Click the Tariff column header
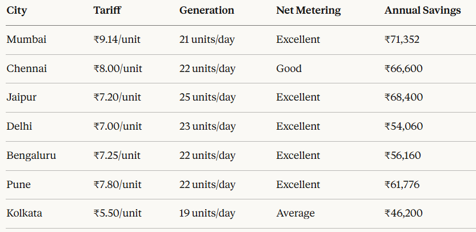Viewport: 476px width, 232px height. click(107, 10)
